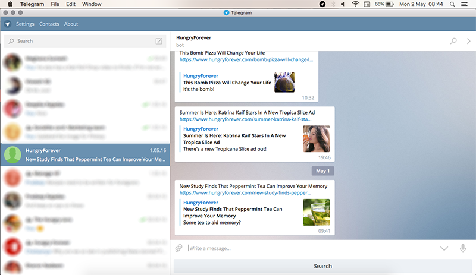Click the Mon 2 May 08:44 clock

click(421, 4)
